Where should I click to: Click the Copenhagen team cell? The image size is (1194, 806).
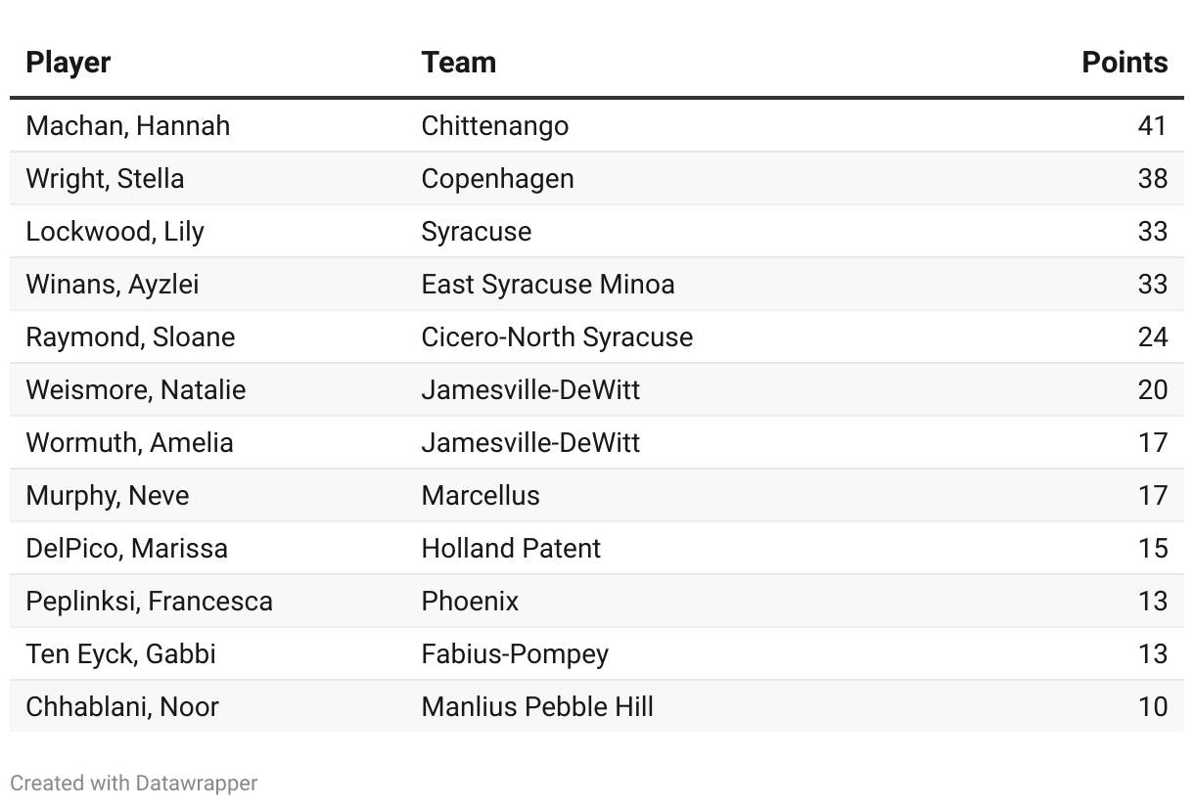click(x=498, y=179)
